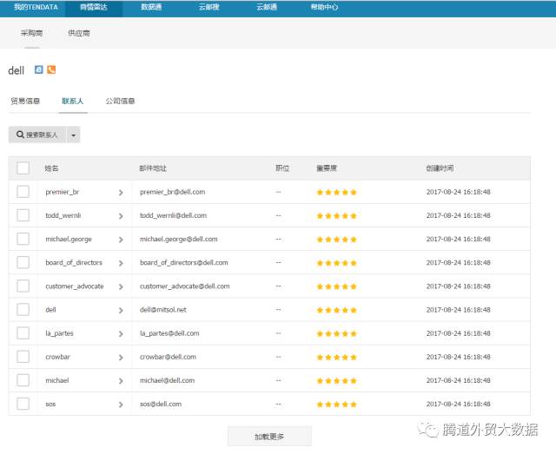Screen dimensions: 556x454
Task: Click email customer_advocate@dell.com
Action: 184,286
